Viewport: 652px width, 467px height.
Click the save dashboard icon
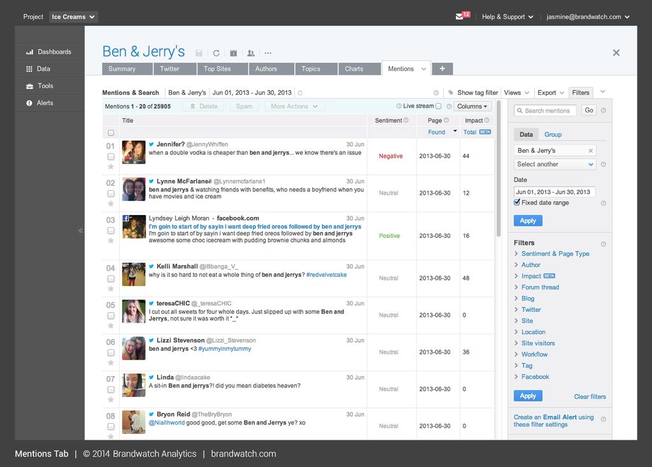coord(199,53)
